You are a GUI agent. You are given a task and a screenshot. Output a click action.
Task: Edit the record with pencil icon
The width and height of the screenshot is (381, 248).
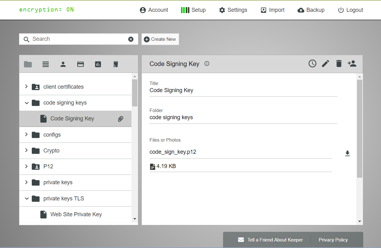326,64
